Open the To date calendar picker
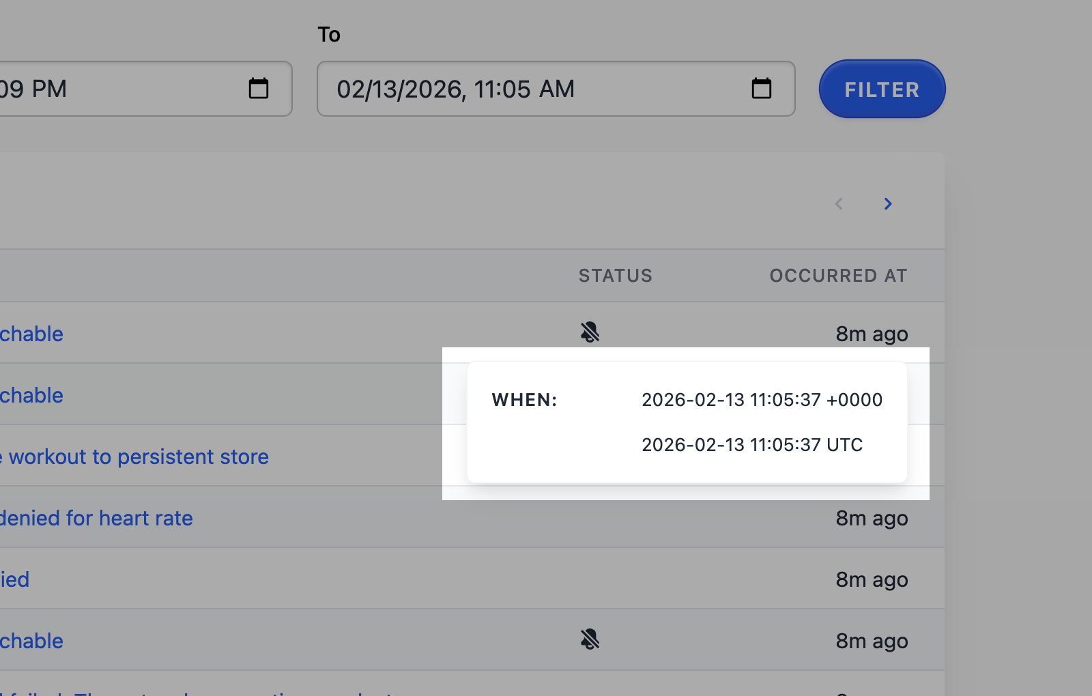This screenshot has width=1092, height=696. tap(762, 88)
